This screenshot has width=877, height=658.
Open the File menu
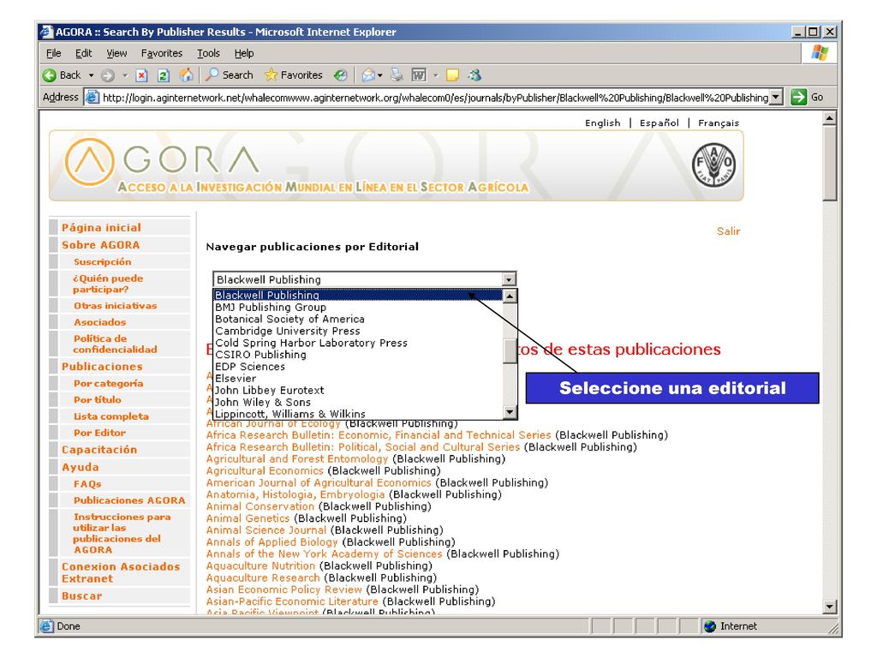[x=54, y=53]
